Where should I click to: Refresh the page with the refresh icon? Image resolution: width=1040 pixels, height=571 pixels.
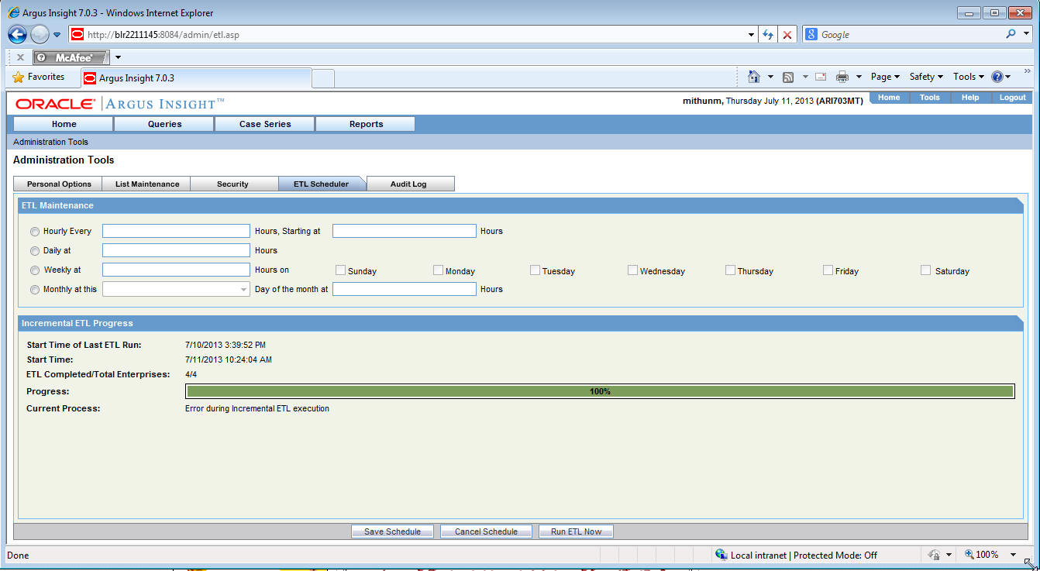768,35
